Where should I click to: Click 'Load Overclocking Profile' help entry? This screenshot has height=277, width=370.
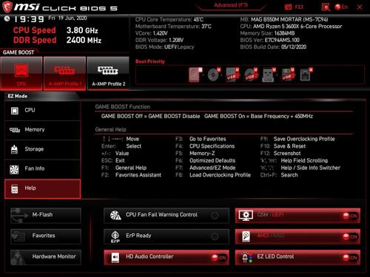(220, 175)
